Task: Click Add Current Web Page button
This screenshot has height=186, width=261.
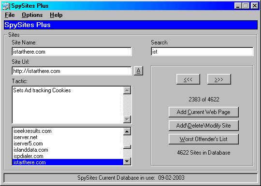Action: 203,112
